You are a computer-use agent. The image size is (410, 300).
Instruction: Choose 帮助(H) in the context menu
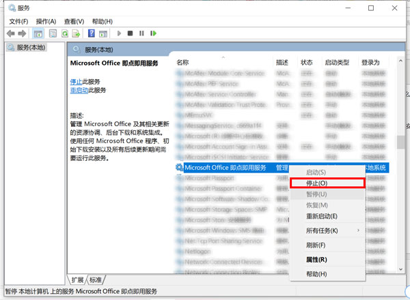point(327,274)
